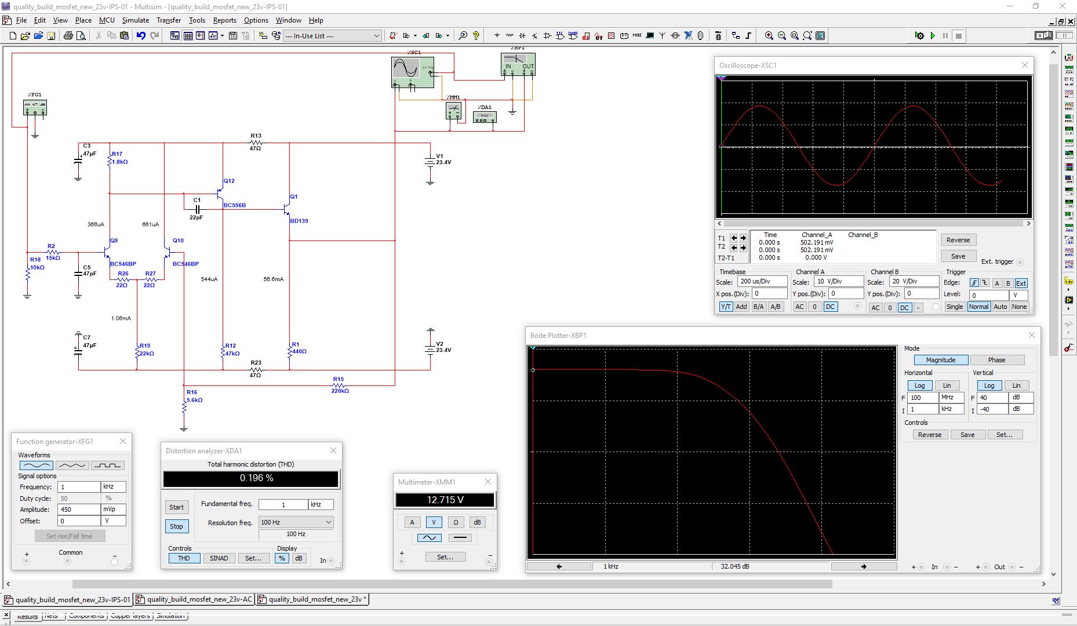Screen dimensions: 1077x626
Task: Toggle THD mode in Distortion analyzer
Action: click(184, 558)
